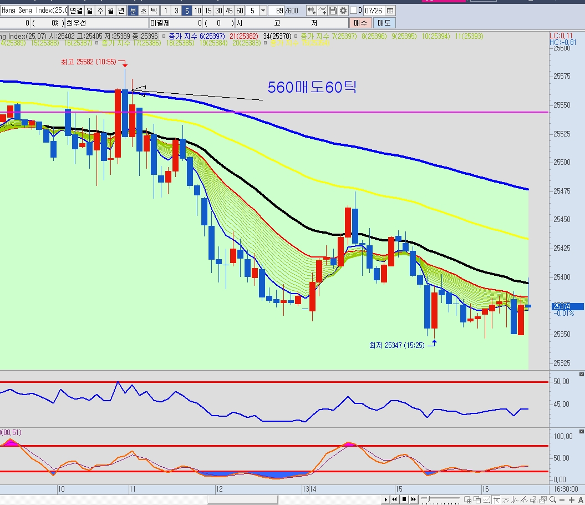Toggle the D checkbox beside date field

(x=354, y=11)
